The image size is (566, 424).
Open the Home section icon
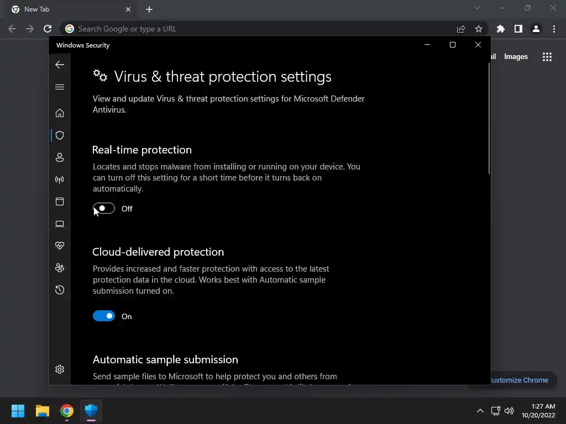click(x=60, y=113)
